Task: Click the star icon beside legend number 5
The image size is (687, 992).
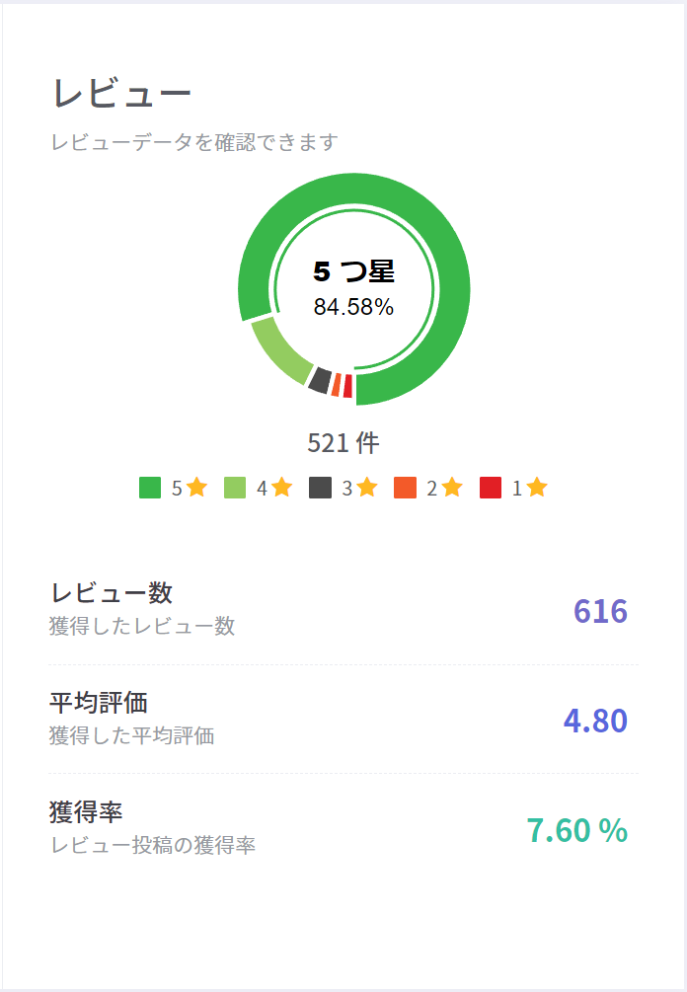Action: click(196, 487)
